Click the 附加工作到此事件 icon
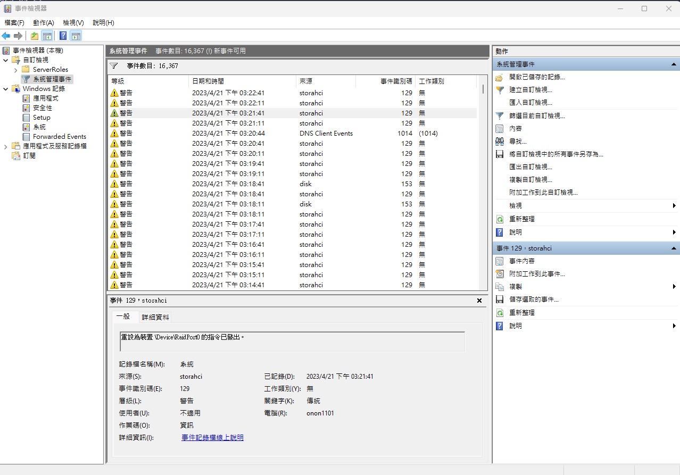This screenshot has height=475, width=680. coord(499,274)
